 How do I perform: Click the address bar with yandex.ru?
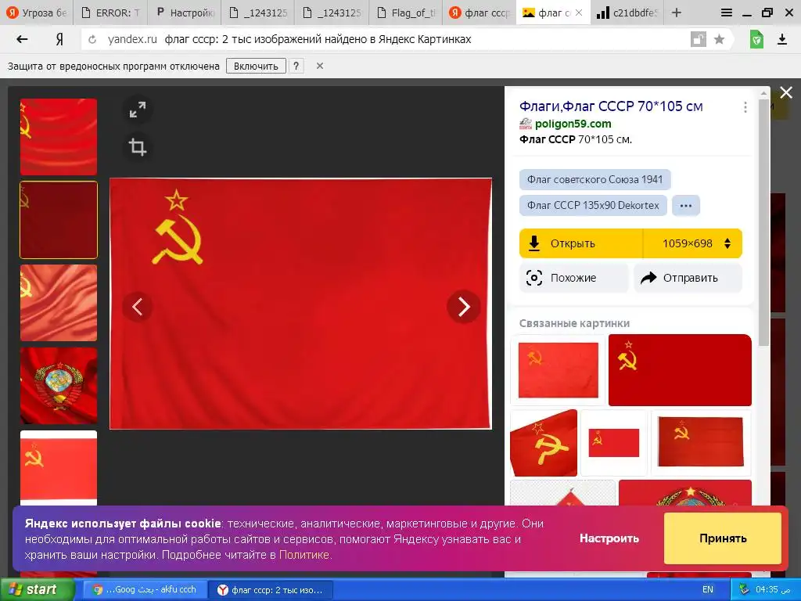click(x=388, y=39)
